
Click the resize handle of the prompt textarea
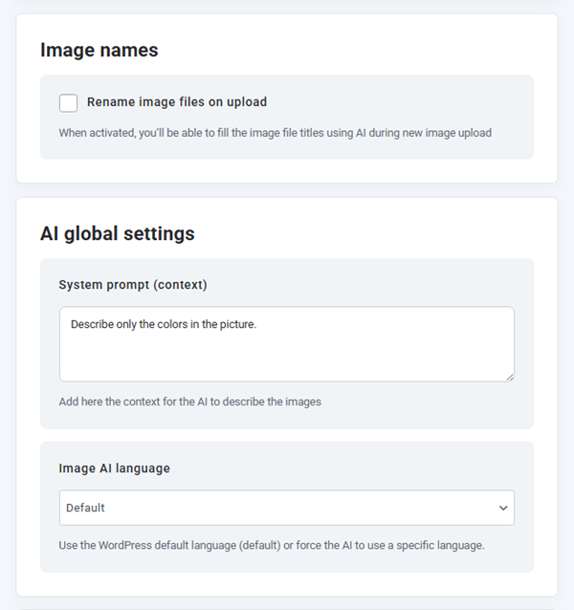coord(509,377)
